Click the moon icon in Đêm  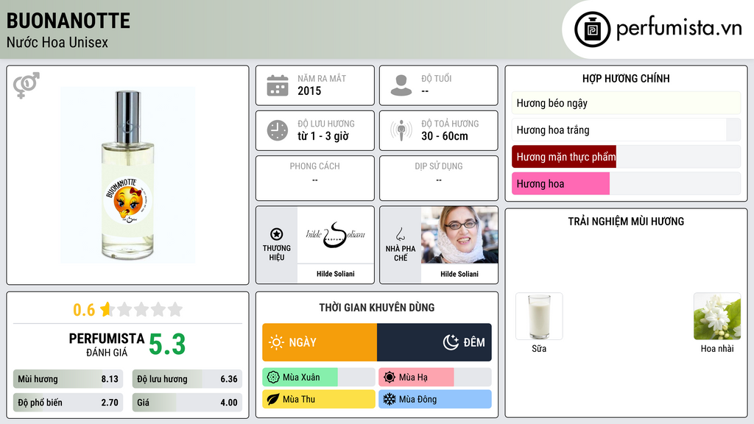click(451, 342)
